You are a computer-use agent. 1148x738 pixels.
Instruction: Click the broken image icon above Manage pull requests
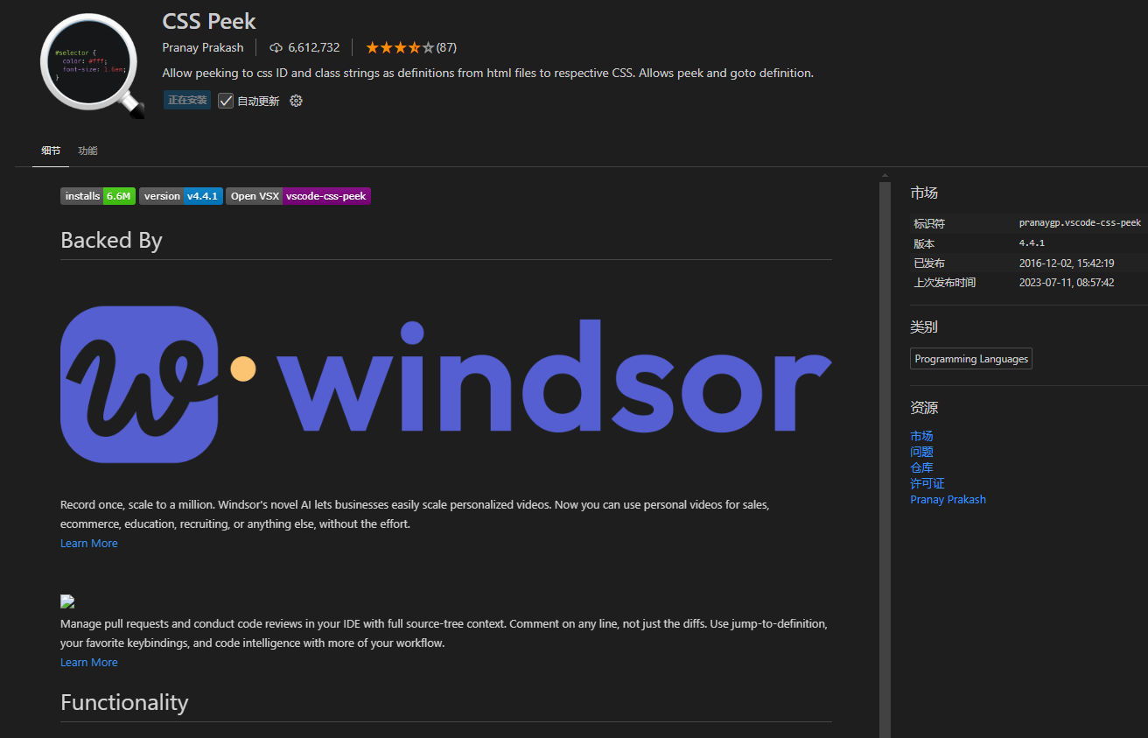click(67, 601)
